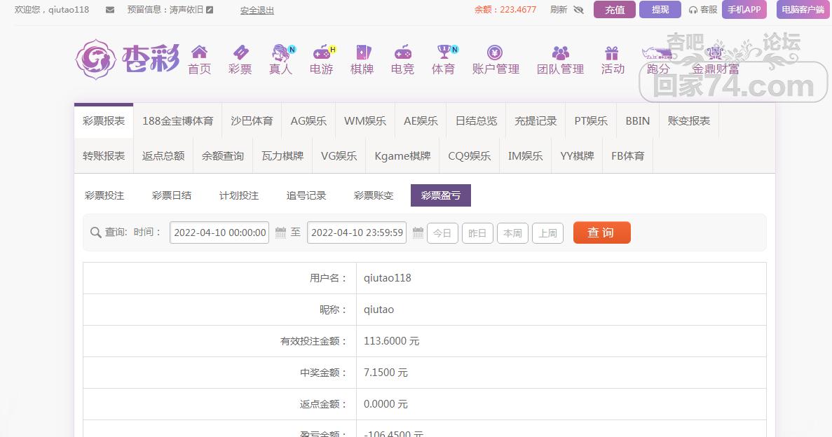
Task: Switch to the 188金宝博体育 tab
Action: coord(178,121)
